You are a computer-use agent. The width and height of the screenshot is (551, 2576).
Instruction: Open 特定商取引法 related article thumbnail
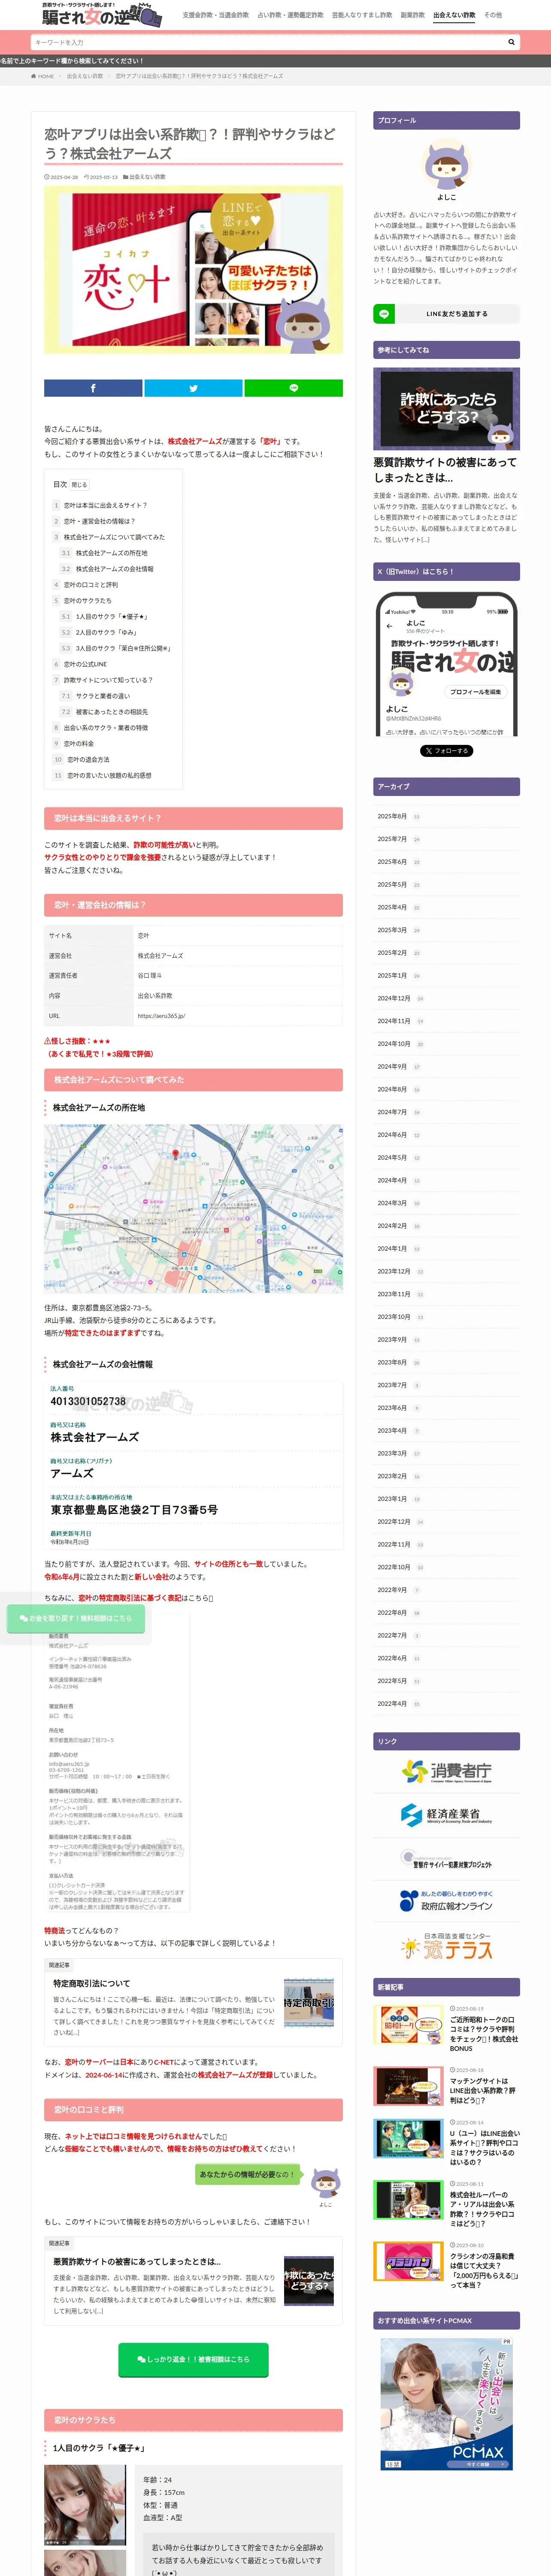309,2002
